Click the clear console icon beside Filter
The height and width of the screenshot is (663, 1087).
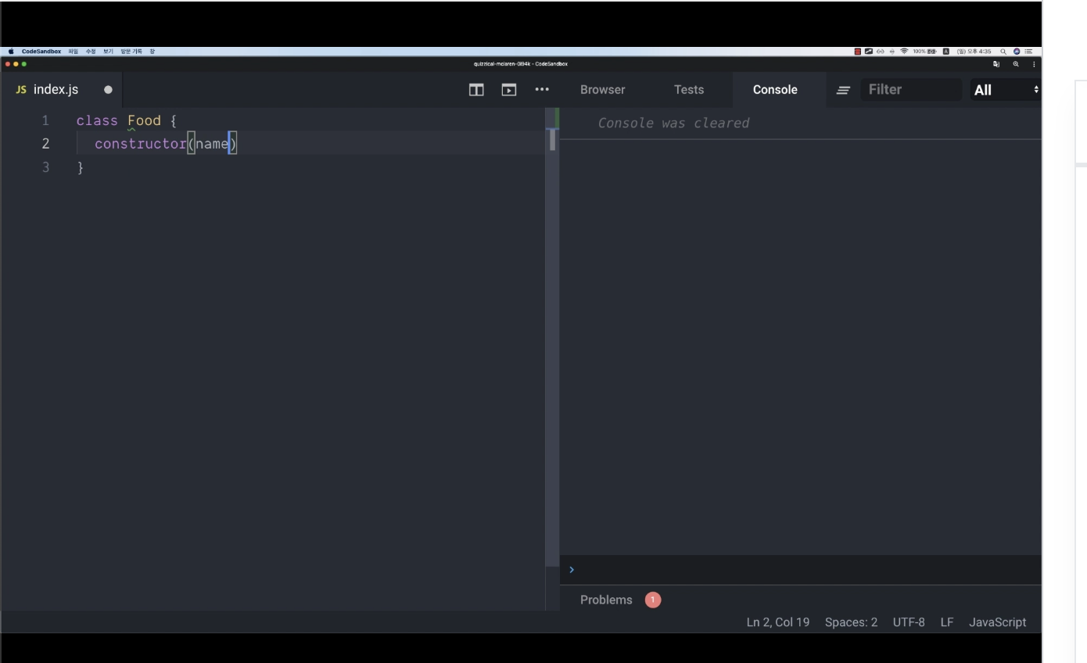pos(843,90)
